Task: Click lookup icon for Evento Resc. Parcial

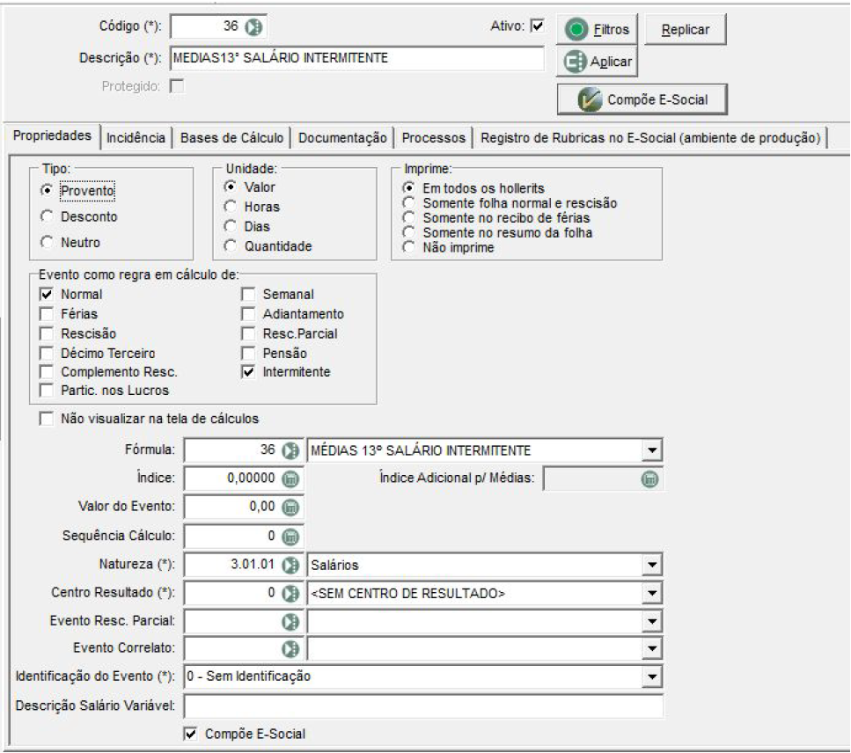Action: tap(290, 622)
